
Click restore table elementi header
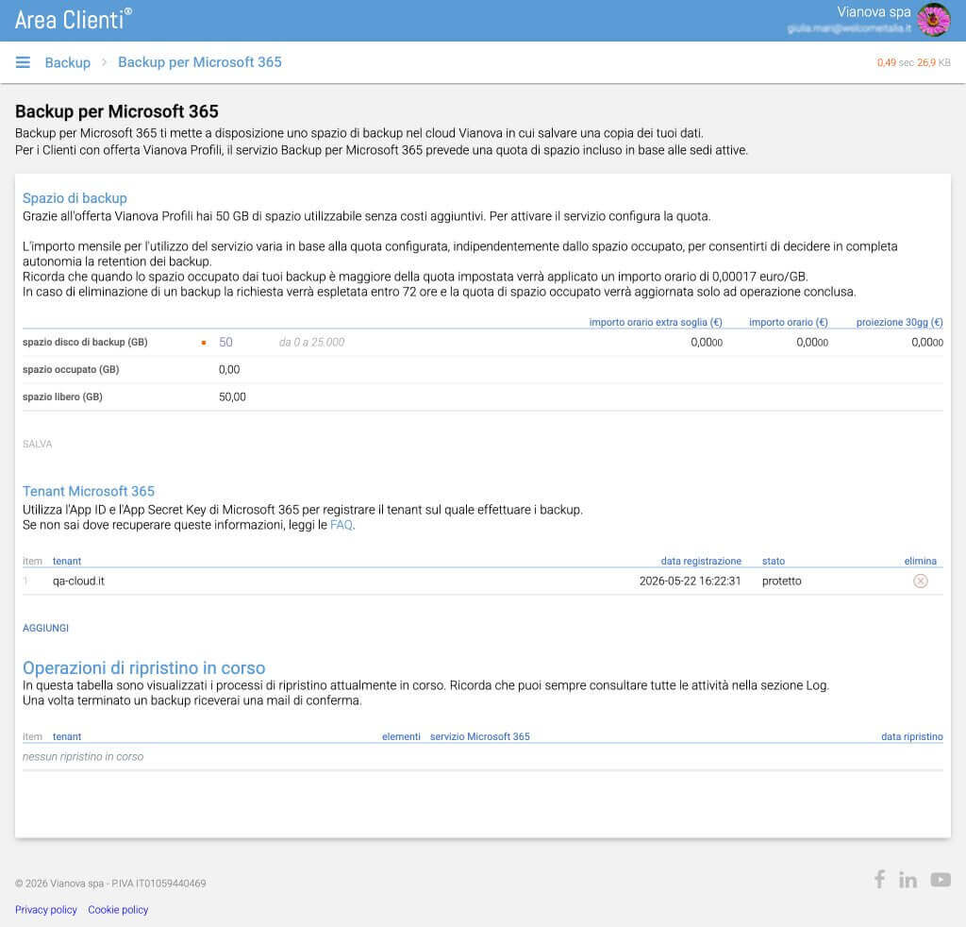[x=401, y=736]
